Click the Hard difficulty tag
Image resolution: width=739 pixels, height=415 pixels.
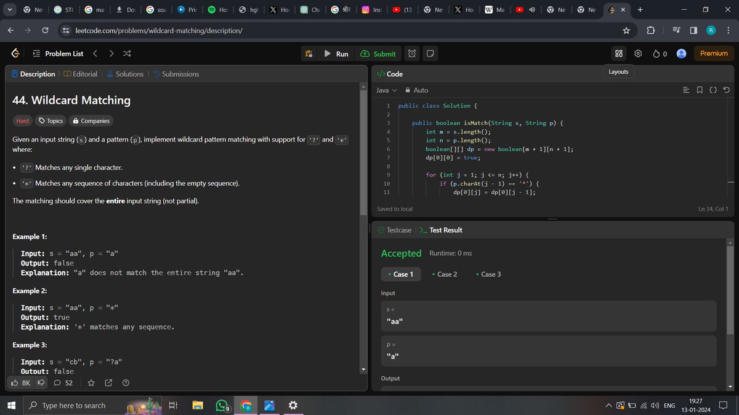22,121
